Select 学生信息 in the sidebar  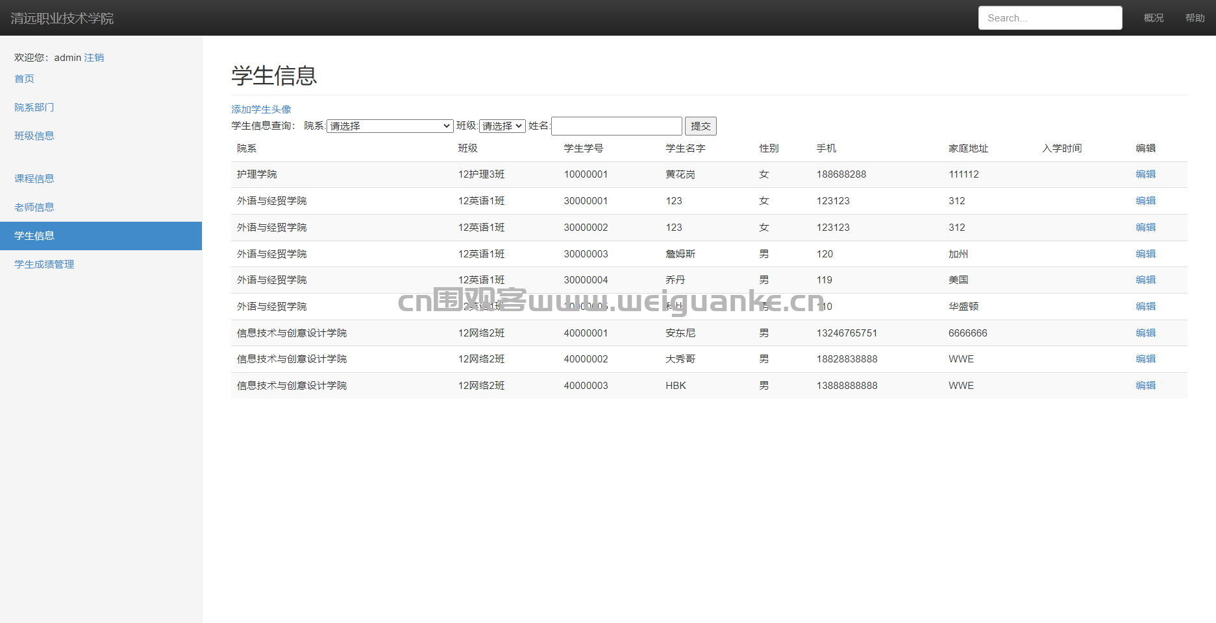(x=101, y=236)
